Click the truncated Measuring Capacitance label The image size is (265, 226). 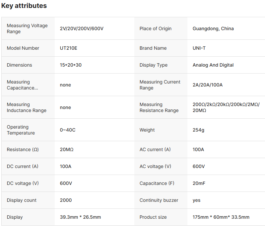point(22,85)
